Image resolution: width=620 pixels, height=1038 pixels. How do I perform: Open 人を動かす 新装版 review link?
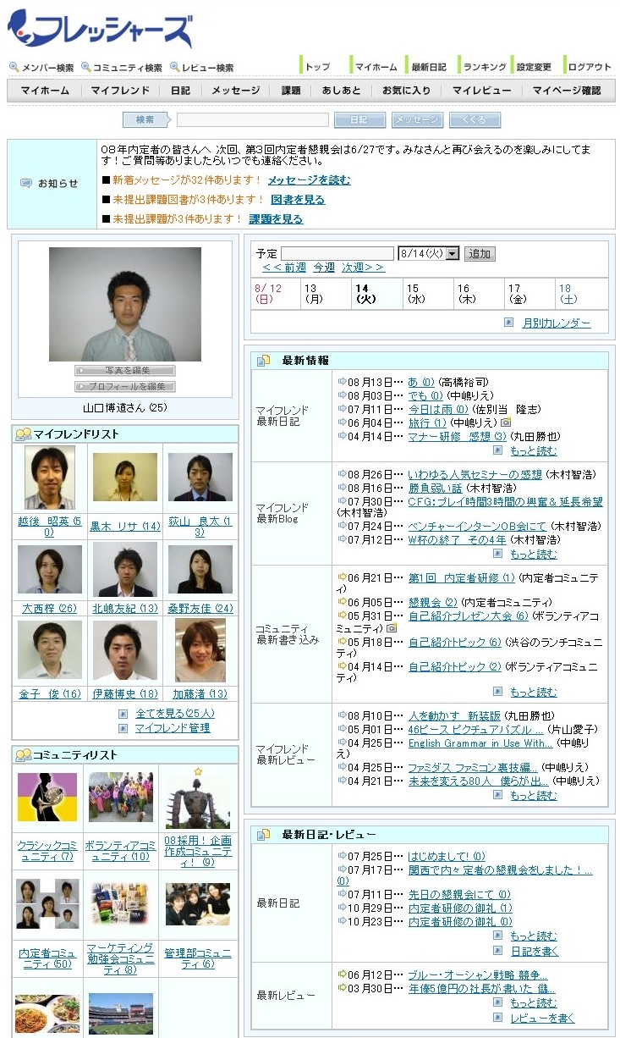coord(454,715)
